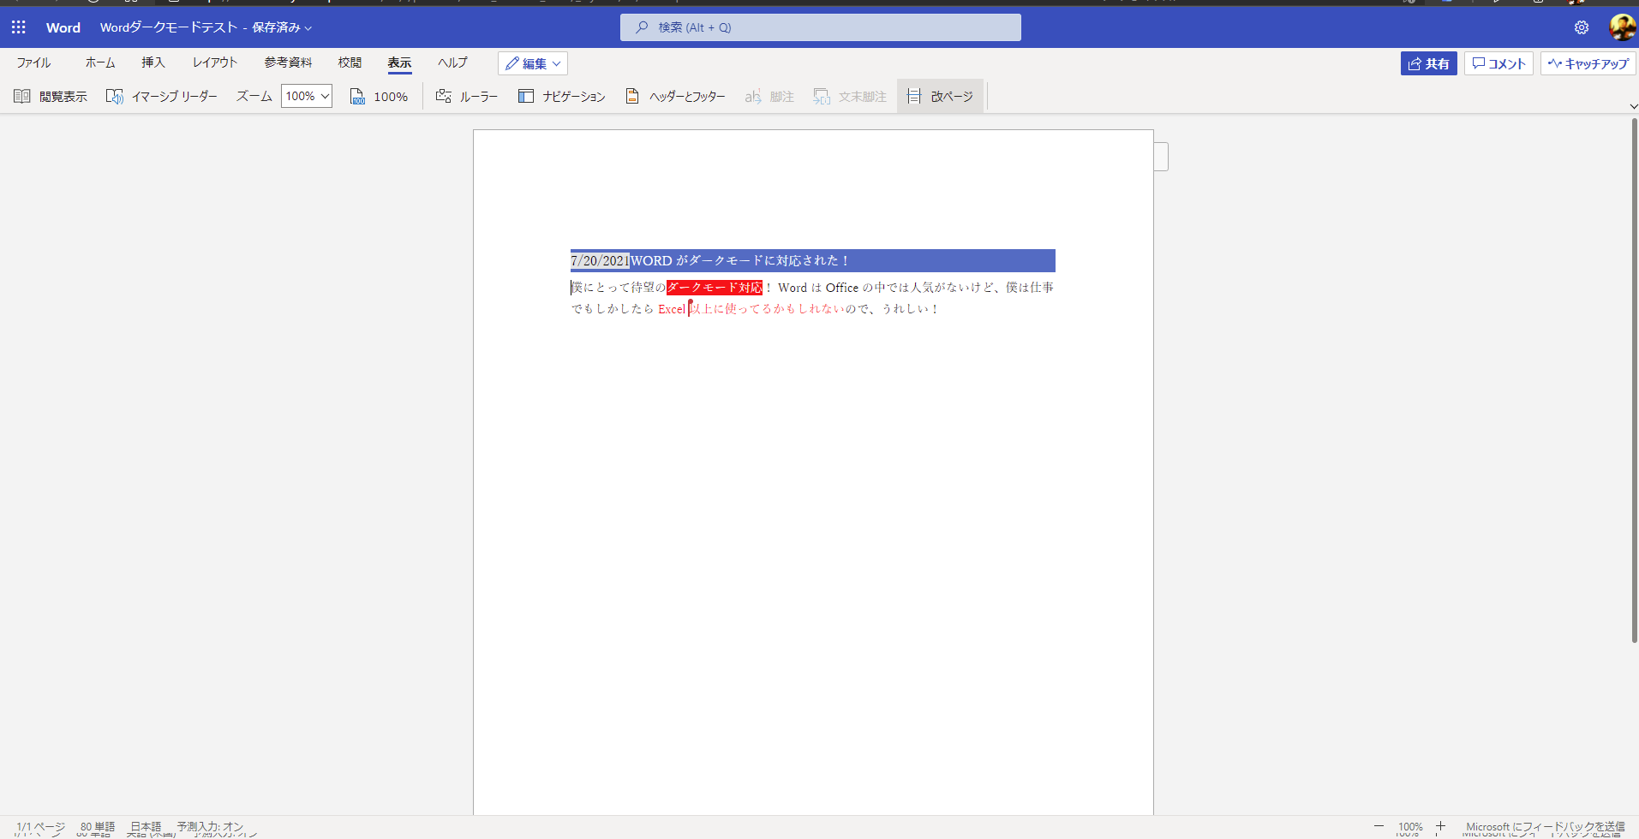1639x839 pixels.
Task: Click the 1/1 ページ status entry
Action: (40, 827)
